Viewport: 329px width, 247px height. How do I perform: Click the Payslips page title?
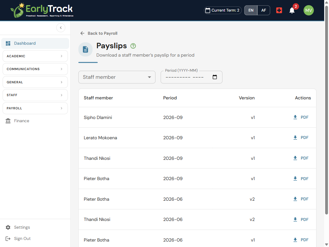click(111, 46)
